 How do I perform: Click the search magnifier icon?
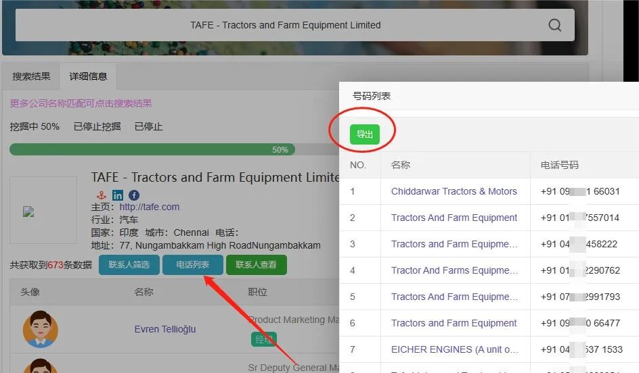point(554,25)
